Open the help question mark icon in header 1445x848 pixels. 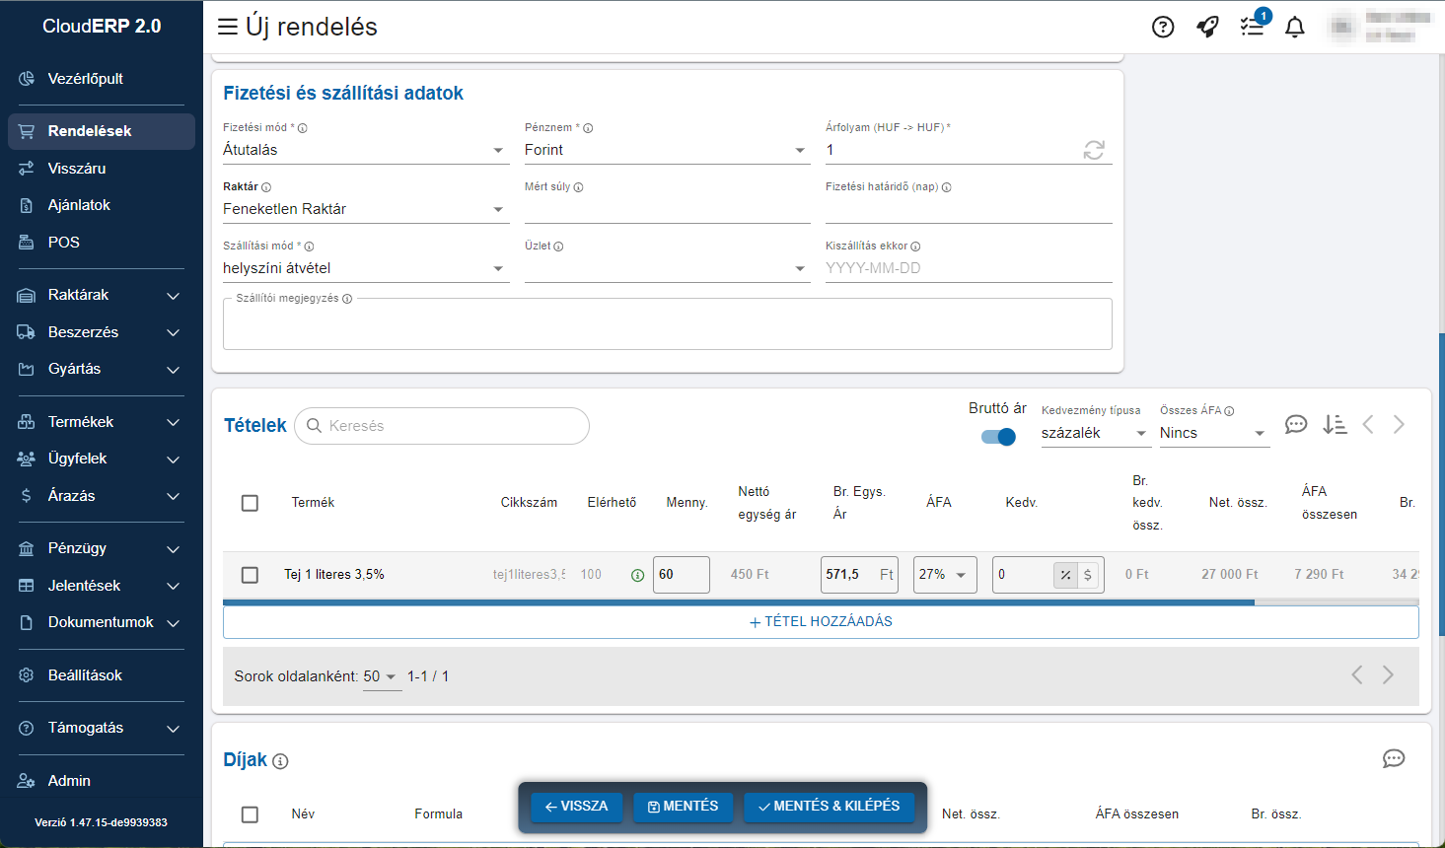coord(1163,27)
